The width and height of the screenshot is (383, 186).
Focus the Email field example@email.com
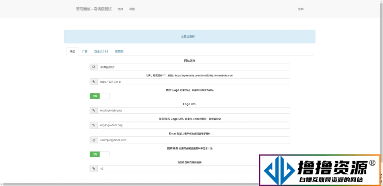pyautogui.click(x=194, y=140)
